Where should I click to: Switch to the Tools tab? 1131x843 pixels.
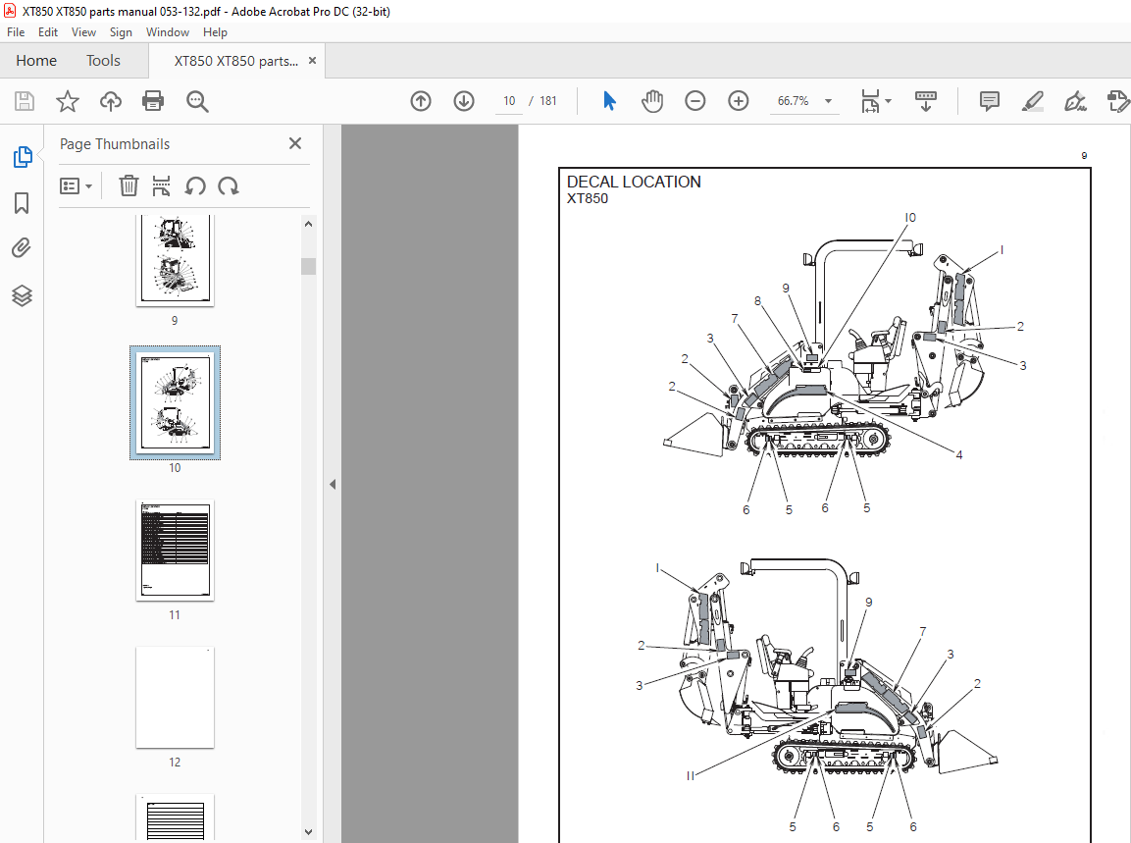point(103,61)
